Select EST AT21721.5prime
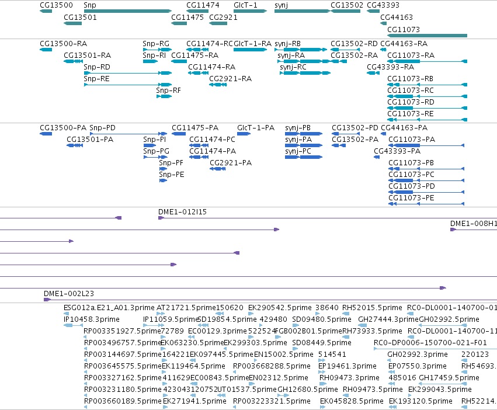497x410 pixels. (161, 314)
